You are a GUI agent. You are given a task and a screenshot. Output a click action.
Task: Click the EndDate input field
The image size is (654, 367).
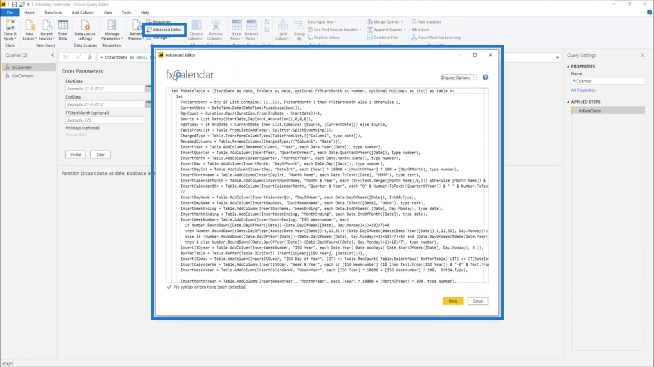coord(105,104)
